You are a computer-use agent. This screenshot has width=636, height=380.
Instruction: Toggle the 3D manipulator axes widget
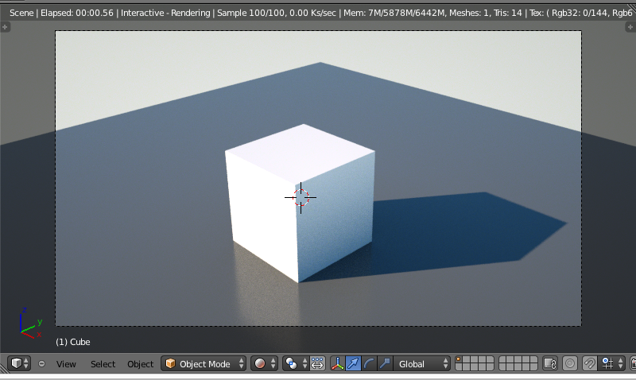coord(337,363)
